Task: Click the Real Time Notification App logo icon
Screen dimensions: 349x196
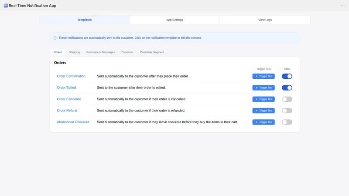Action: click(x=6, y=6)
